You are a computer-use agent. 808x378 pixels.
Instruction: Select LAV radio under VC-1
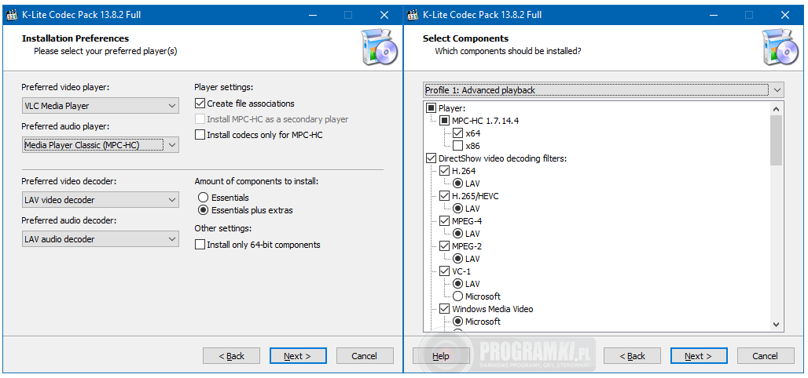(457, 284)
